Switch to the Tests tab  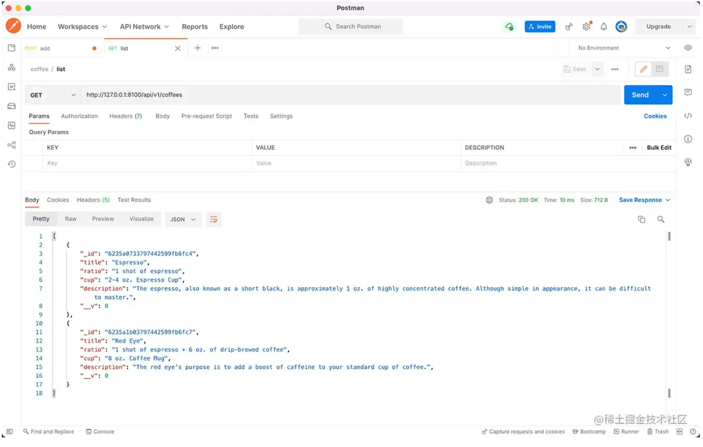(251, 116)
